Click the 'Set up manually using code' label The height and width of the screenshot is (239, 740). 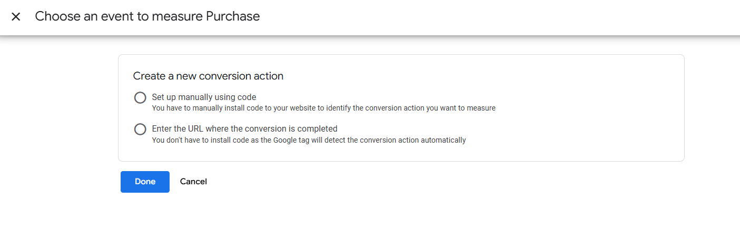click(x=204, y=97)
